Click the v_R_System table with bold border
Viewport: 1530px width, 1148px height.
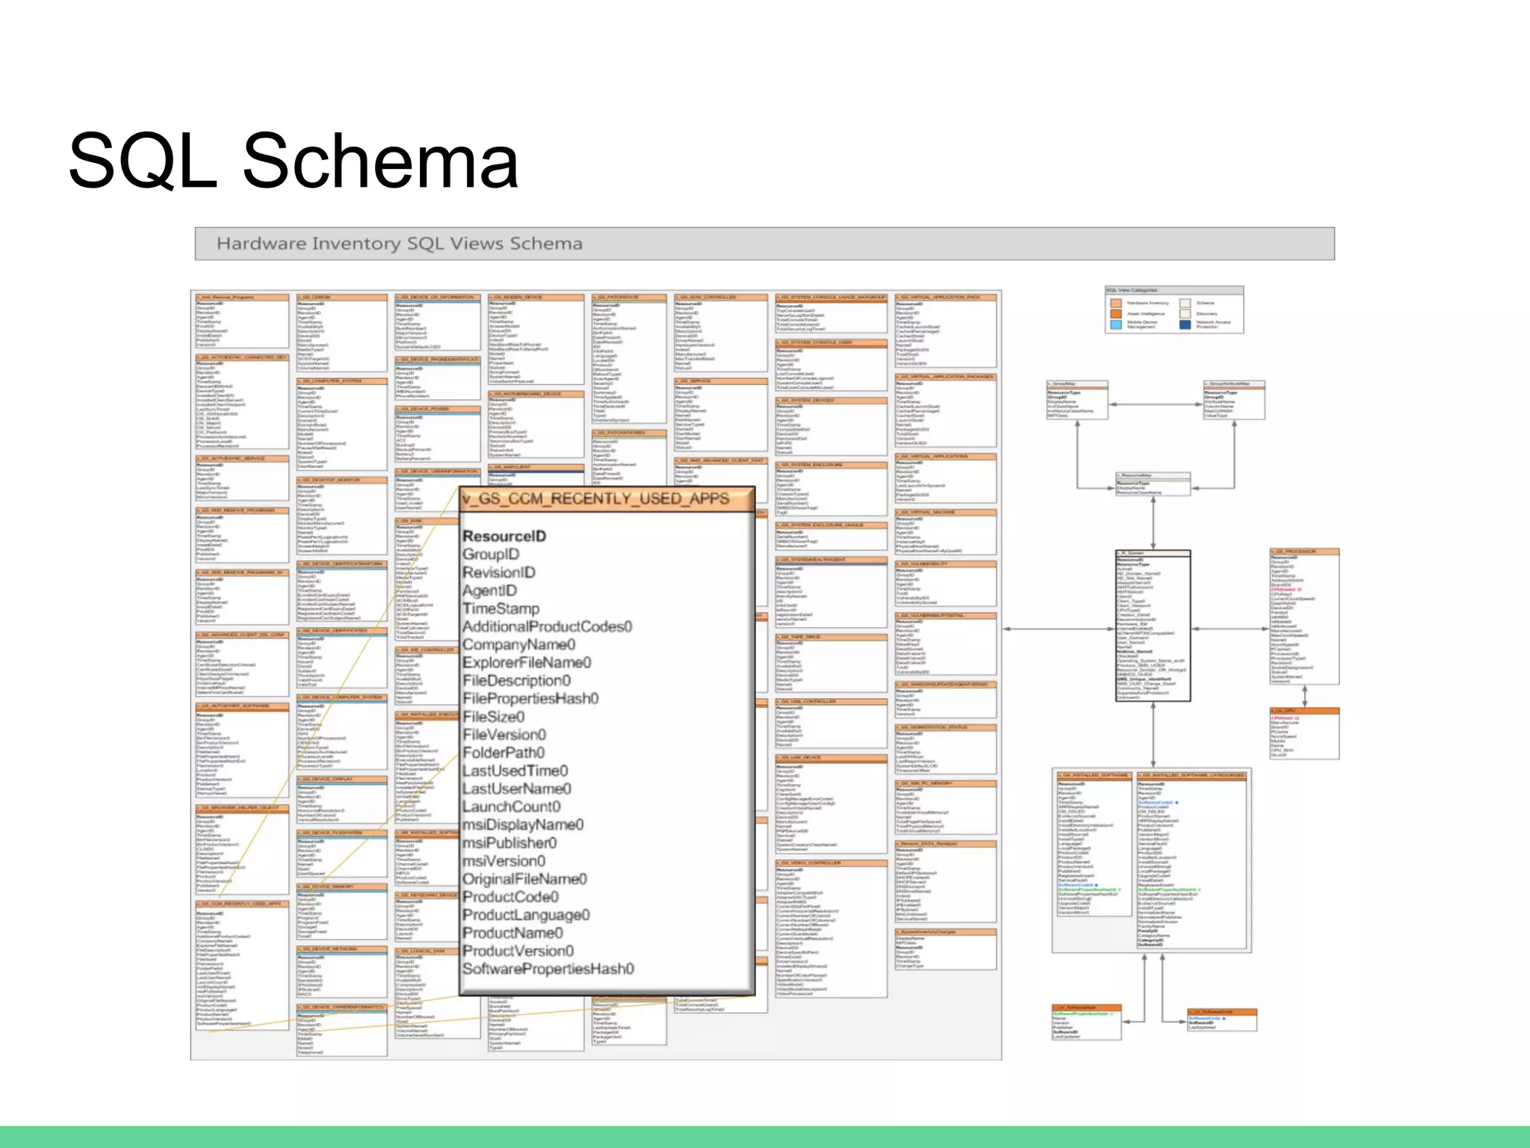point(1153,626)
